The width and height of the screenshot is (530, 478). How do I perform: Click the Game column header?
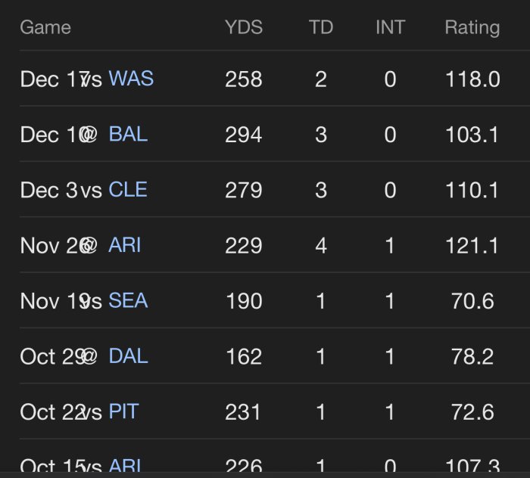point(45,28)
